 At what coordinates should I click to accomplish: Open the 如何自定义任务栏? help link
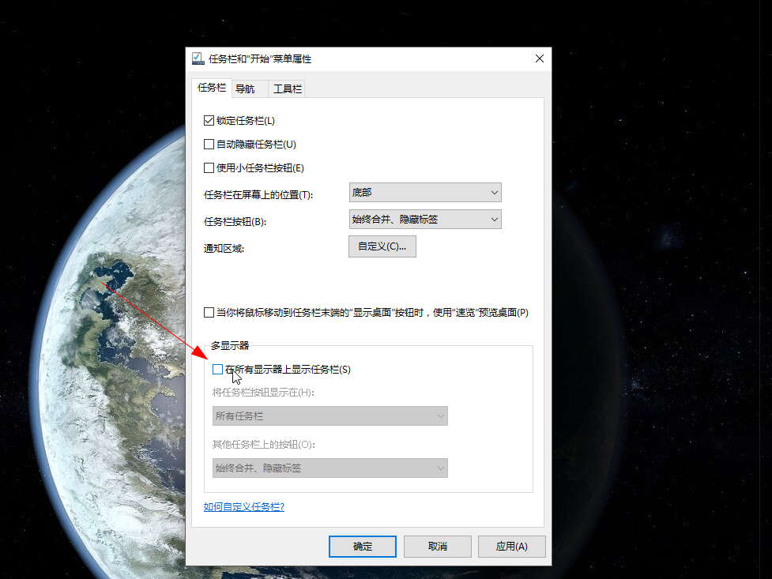(243, 506)
